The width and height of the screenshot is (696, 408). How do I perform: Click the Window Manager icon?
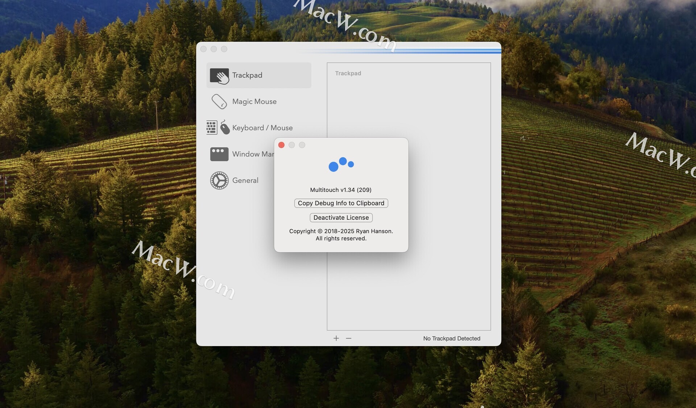tap(219, 154)
